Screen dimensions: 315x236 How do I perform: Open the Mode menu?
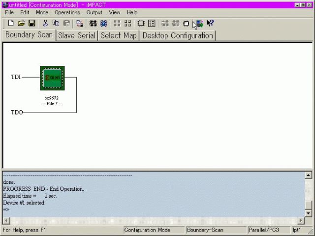(x=42, y=12)
